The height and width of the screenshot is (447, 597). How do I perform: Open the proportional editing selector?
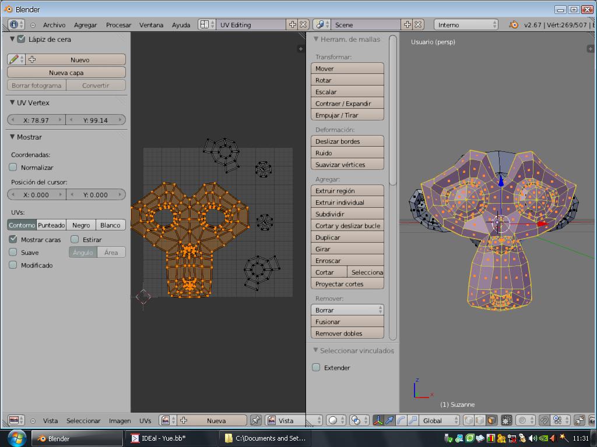pyautogui.click(x=525, y=420)
